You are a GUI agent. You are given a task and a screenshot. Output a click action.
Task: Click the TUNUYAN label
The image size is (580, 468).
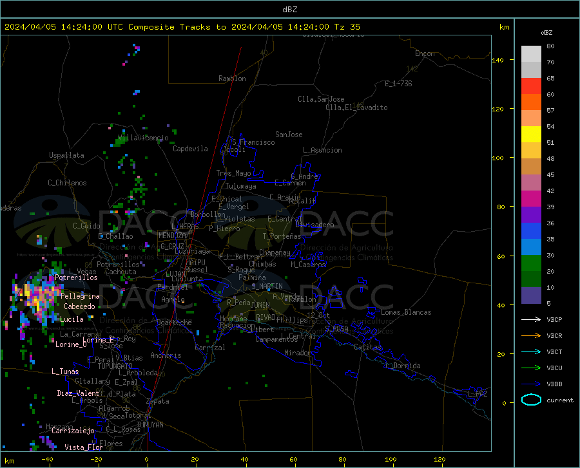click(150, 425)
